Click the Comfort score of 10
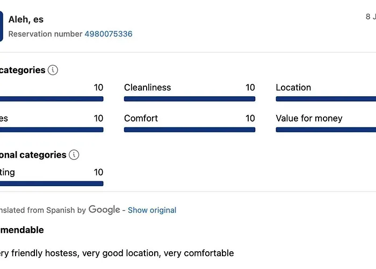This screenshot has height=269, width=376. 250,118
